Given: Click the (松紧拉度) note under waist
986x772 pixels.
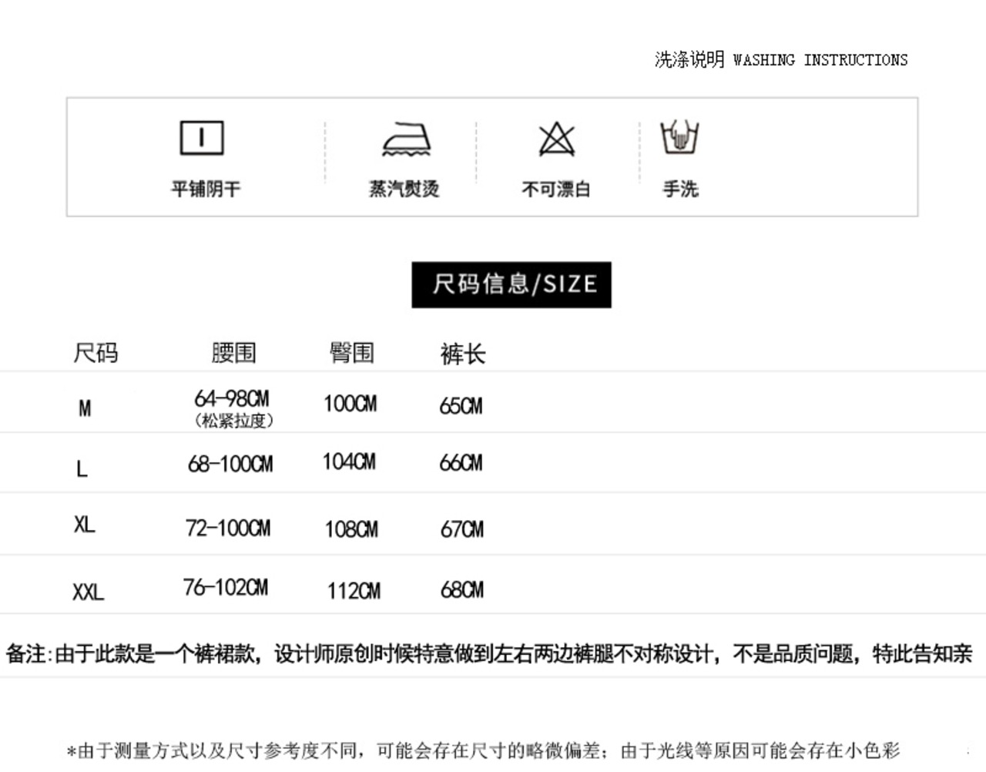Looking at the screenshot, I should 234,421.
